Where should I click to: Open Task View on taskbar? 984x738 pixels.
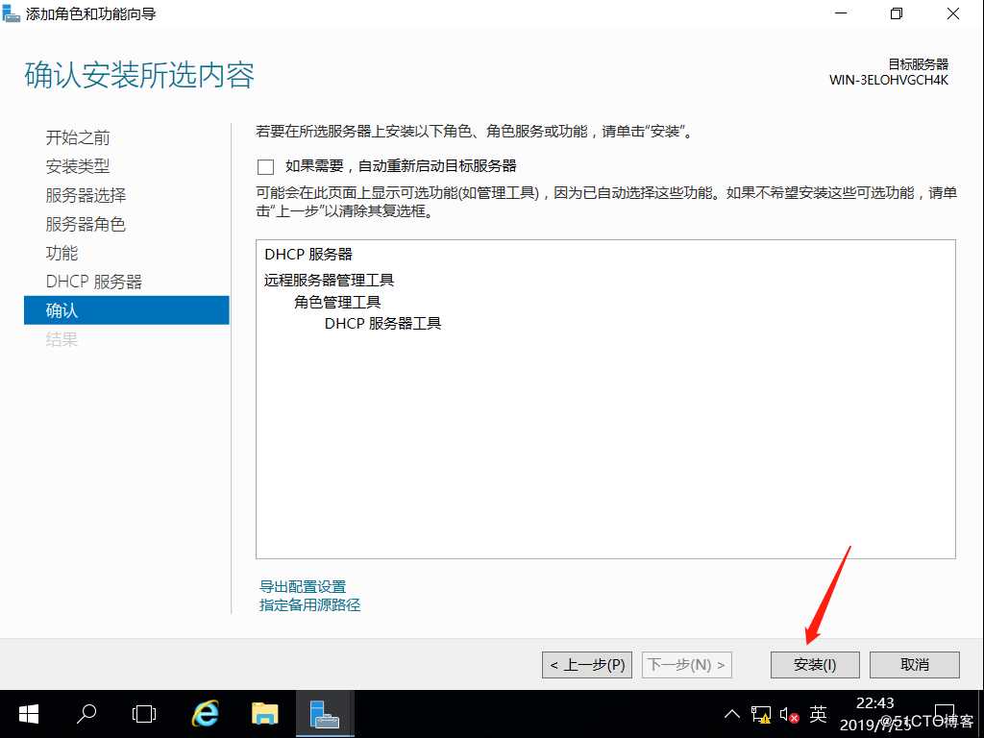click(144, 714)
